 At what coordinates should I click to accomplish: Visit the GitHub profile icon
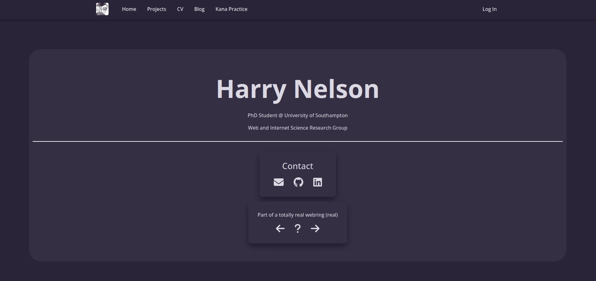(x=298, y=182)
